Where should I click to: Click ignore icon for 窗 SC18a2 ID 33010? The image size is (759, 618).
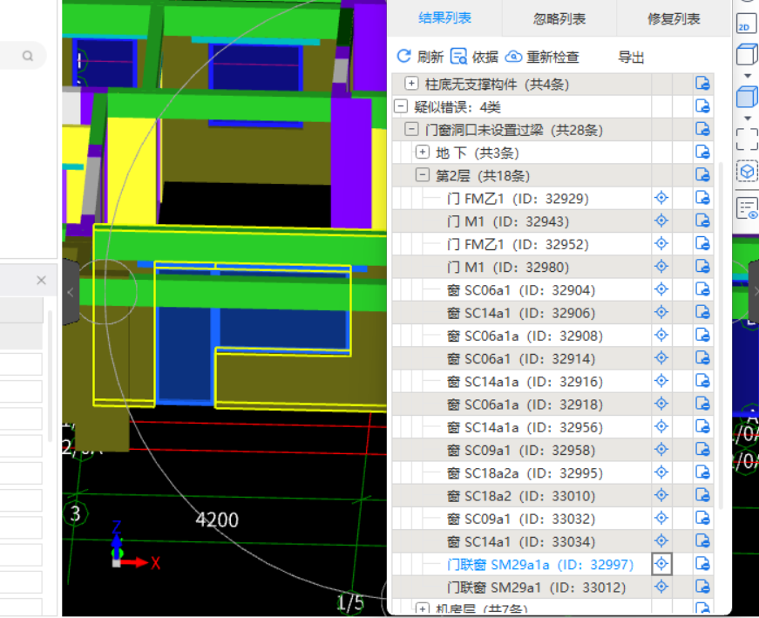click(702, 495)
